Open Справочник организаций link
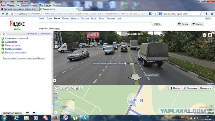Image resolution: width=215 pixels, height=121 pixels. tap(16, 38)
